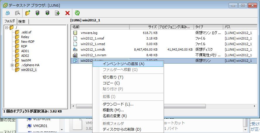Click the win2012_1.vmsd file icon
This screenshot has height=133, width=260.
[75, 44]
